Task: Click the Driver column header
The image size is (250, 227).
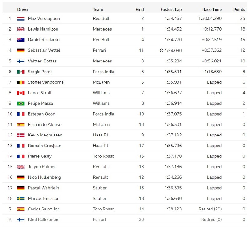Action: (x=23, y=10)
